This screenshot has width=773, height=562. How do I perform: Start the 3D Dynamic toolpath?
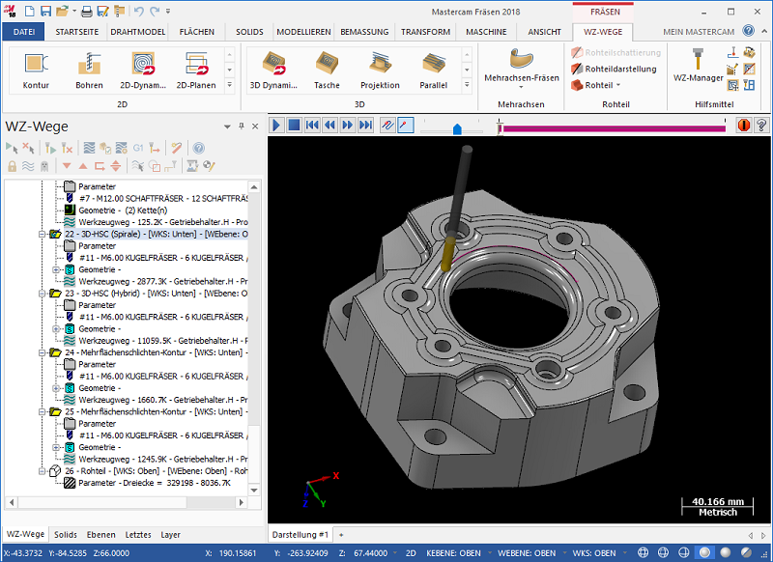(x=273, y=70)
